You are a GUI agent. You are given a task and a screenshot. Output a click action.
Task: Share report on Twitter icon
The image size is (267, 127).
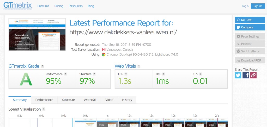tap(238, 75)
